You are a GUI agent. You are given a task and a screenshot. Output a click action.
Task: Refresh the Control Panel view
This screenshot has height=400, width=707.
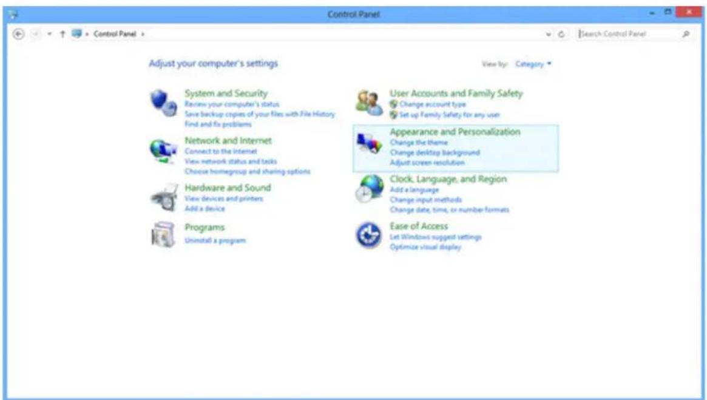click(561, 34)
